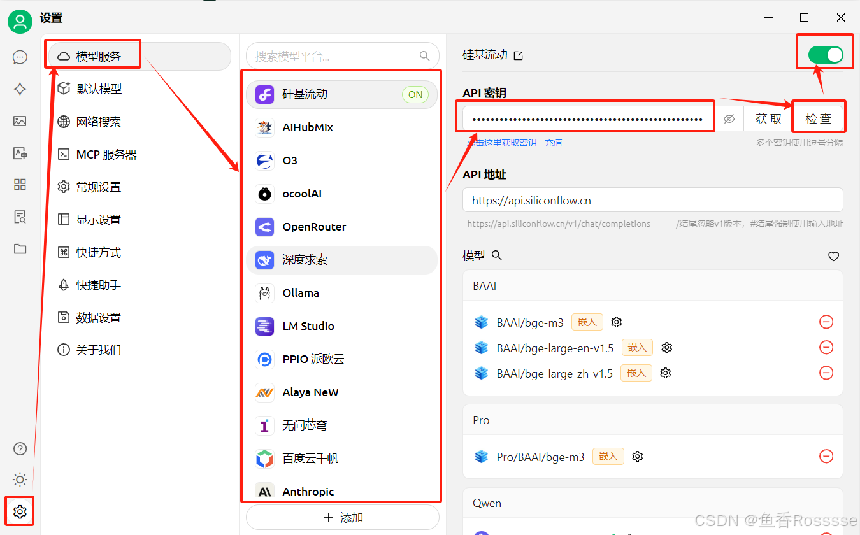Viewport: 860px width, 535px height.
Task: Remove Pro/BAAI/bge-m3 with minus icon
Action: point(826,457)
